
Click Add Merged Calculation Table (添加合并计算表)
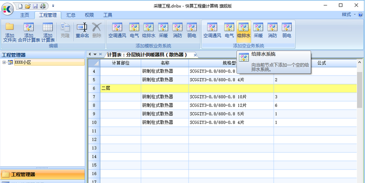pyautogui.click(x=29, y=32)
